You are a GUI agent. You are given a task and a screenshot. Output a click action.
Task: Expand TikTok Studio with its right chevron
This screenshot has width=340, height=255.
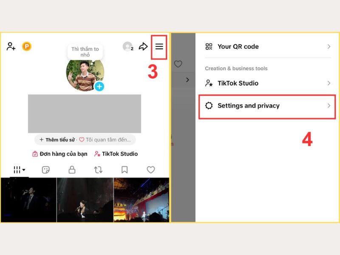(x=330, y=83)
